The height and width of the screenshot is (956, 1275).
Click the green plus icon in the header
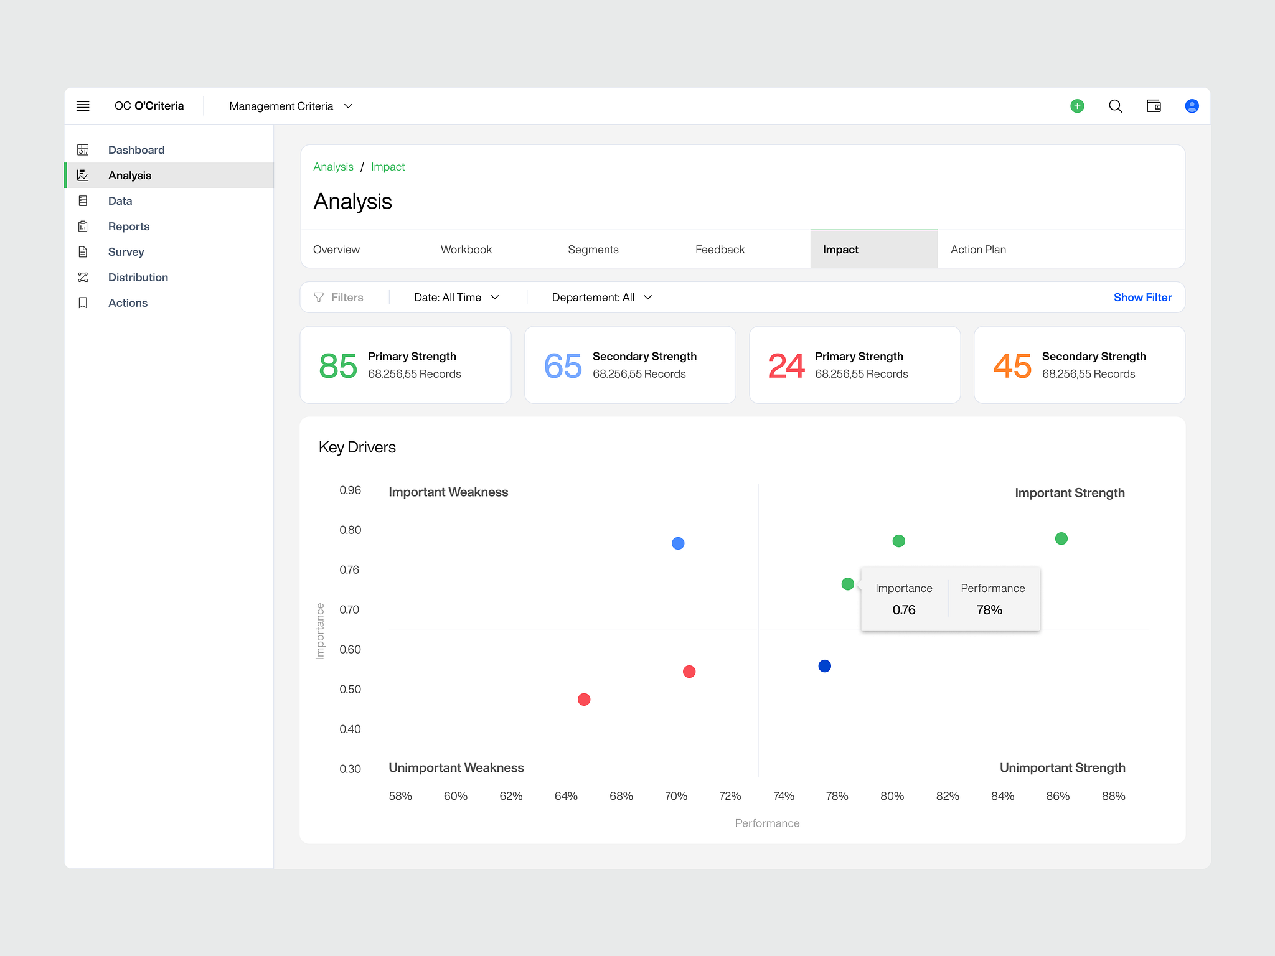[1078, 106]
